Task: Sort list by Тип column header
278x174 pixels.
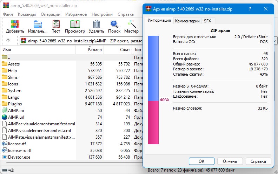Action: coord(137,50)
